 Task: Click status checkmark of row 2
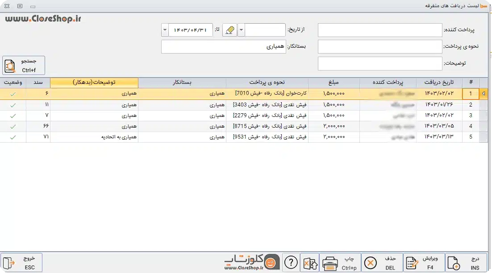point(13,105)
